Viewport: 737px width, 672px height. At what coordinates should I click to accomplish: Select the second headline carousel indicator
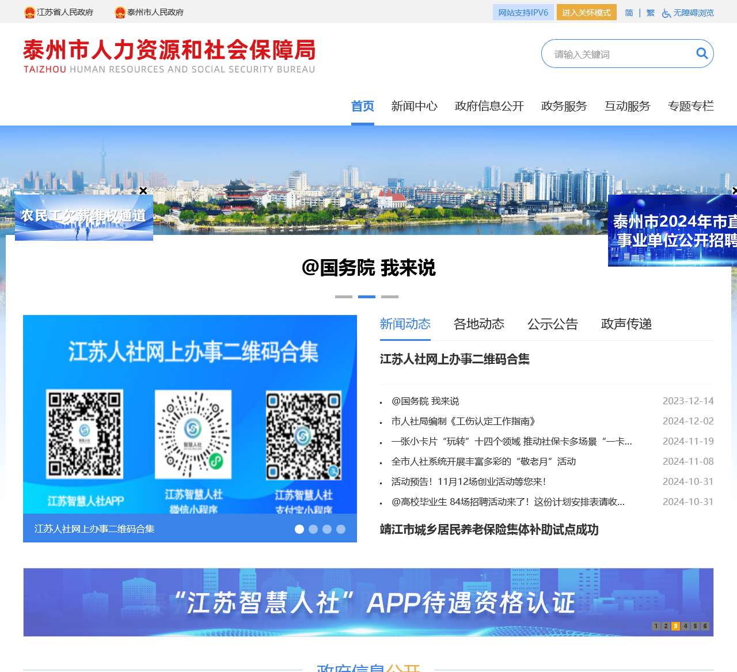367,297
